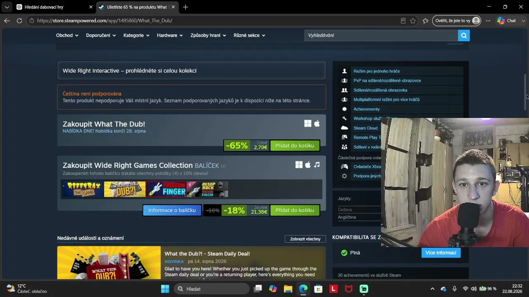The image size is (529, 297).
Task: Click the Sdílená/rozdělená obrazovka link
Action: point(380,90)
